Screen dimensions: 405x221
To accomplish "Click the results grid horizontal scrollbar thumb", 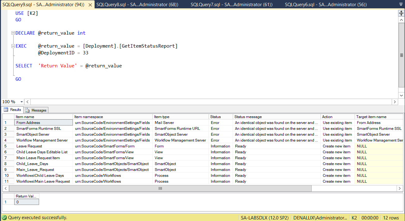I will 160,188.
